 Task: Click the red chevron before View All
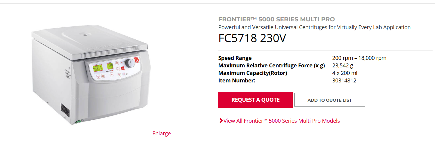point(221,121)
